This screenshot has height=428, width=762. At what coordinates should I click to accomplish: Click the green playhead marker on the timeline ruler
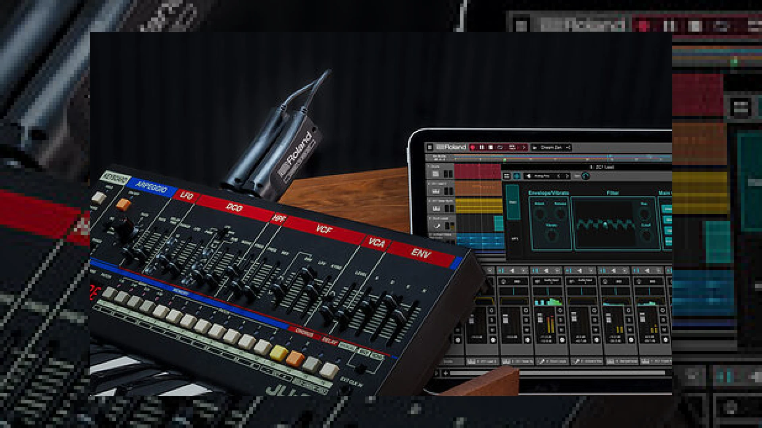(504, 160)
